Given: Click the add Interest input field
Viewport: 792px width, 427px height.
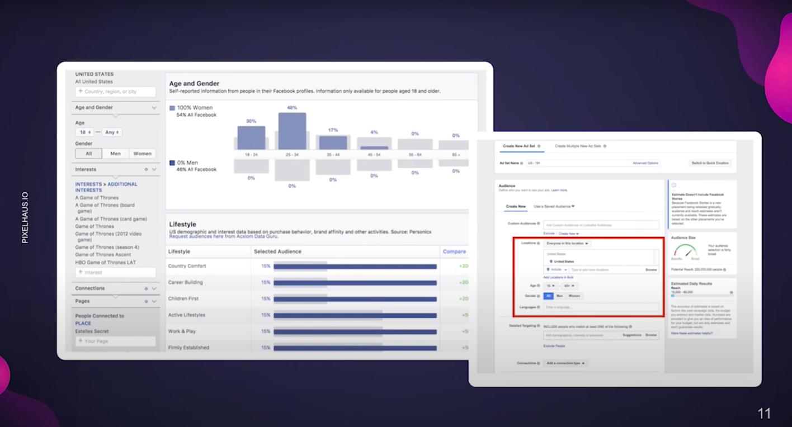Looking at the screenshot, I should tap(115, 273).
